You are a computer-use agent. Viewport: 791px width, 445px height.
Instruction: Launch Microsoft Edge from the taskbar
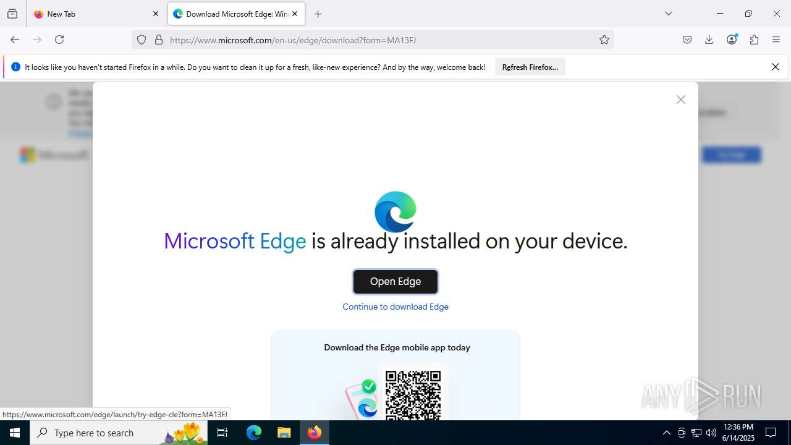254,433
